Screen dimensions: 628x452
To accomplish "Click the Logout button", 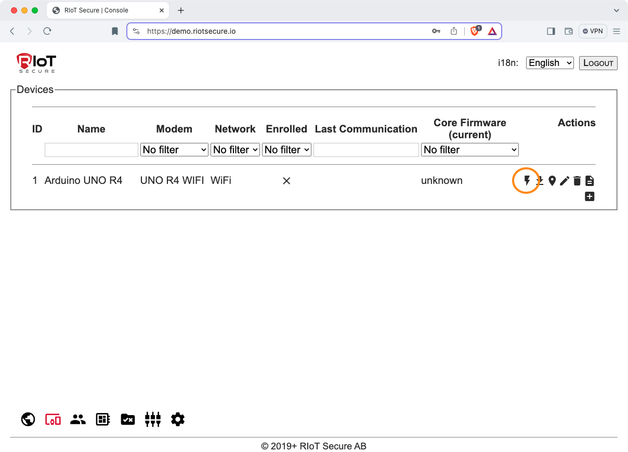I will tap(598, 63).
